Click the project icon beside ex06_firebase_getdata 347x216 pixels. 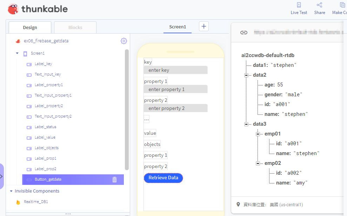(x=18, y=41)
